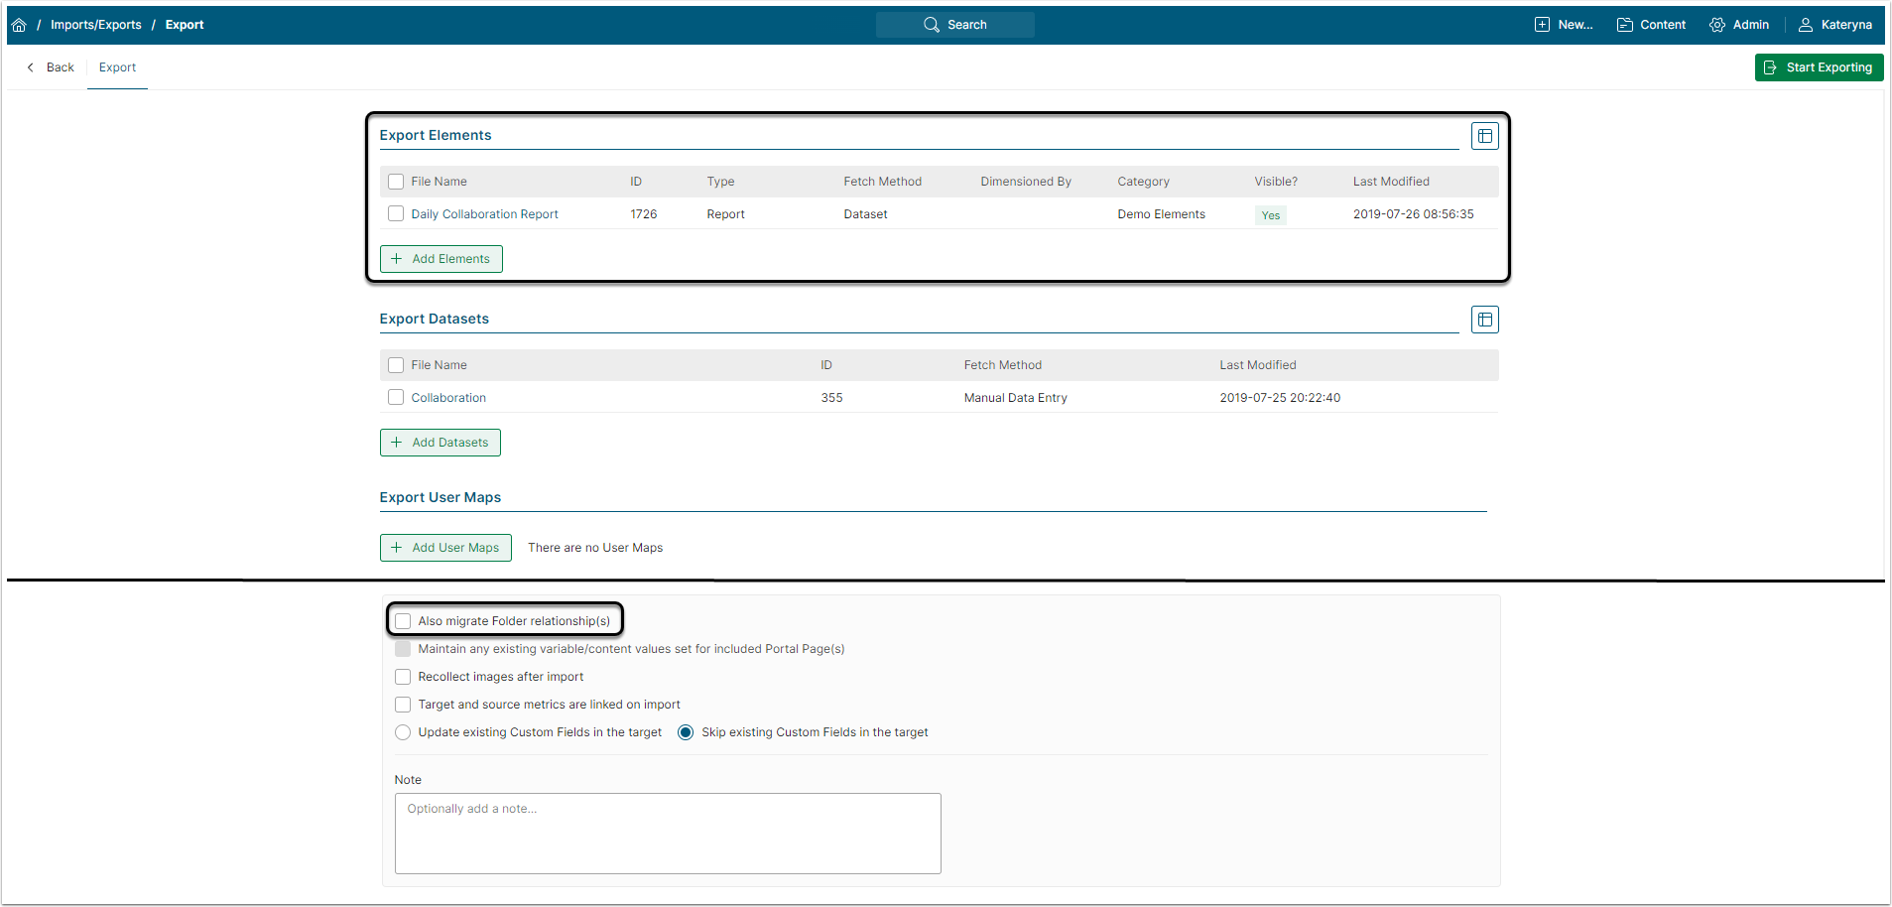Select the Export tab

pyautogui.click(x=117, y=67)
